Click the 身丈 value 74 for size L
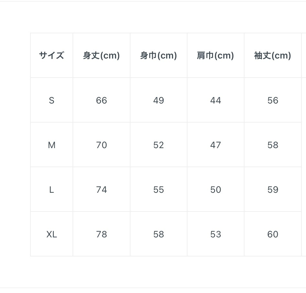Screen dimensions: 306x293 coord(101,190)
